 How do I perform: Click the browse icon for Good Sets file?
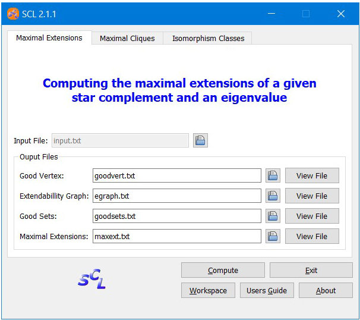pos(273,216)
